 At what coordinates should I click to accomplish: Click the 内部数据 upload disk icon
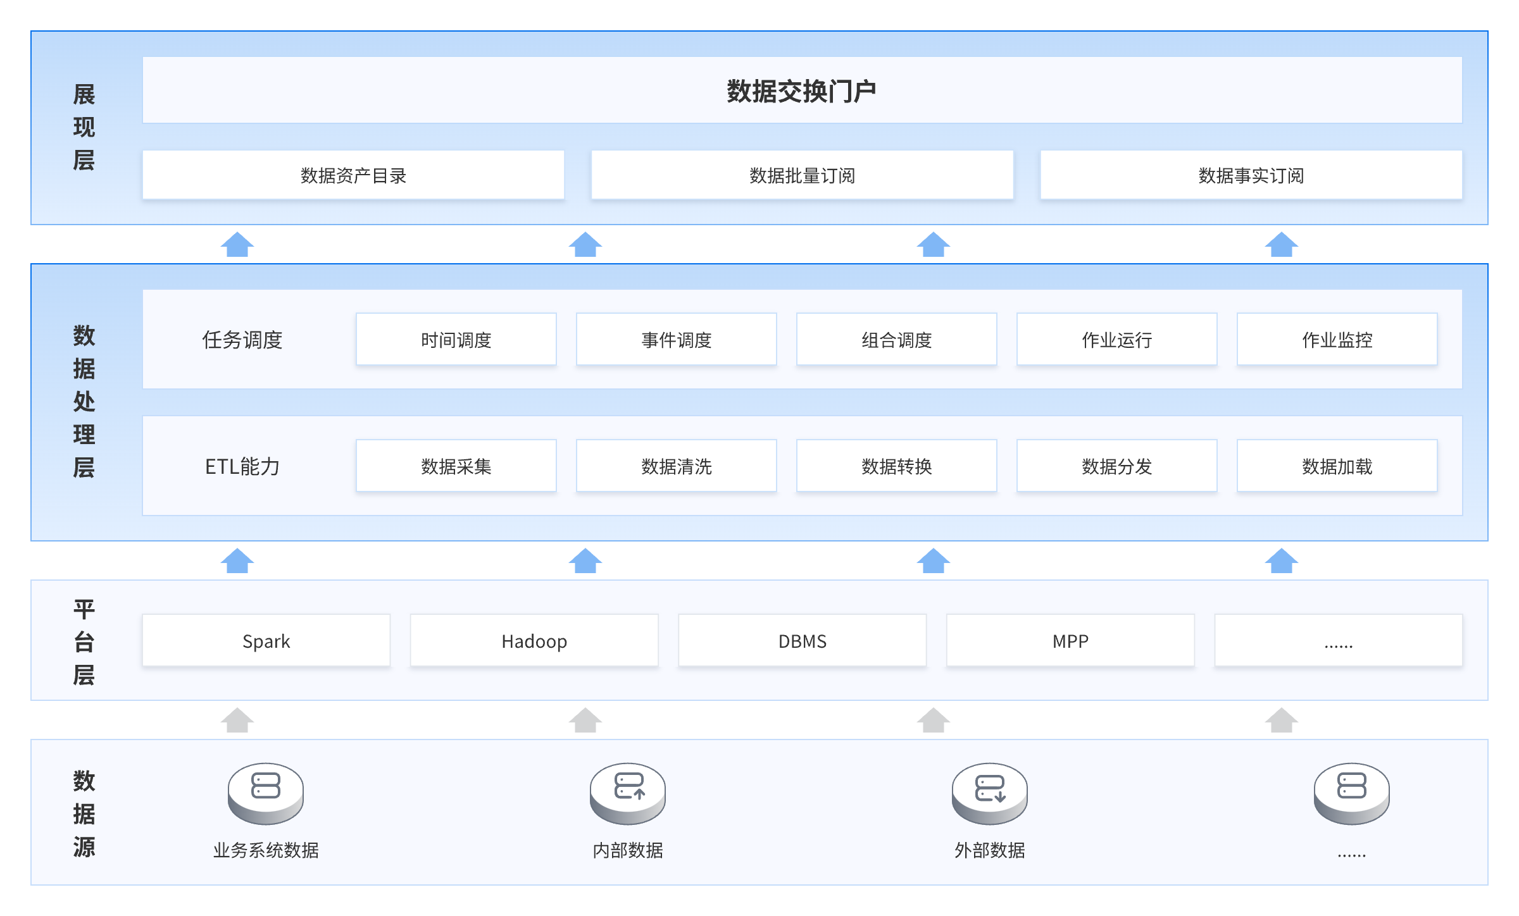click(x=627, y=793)
